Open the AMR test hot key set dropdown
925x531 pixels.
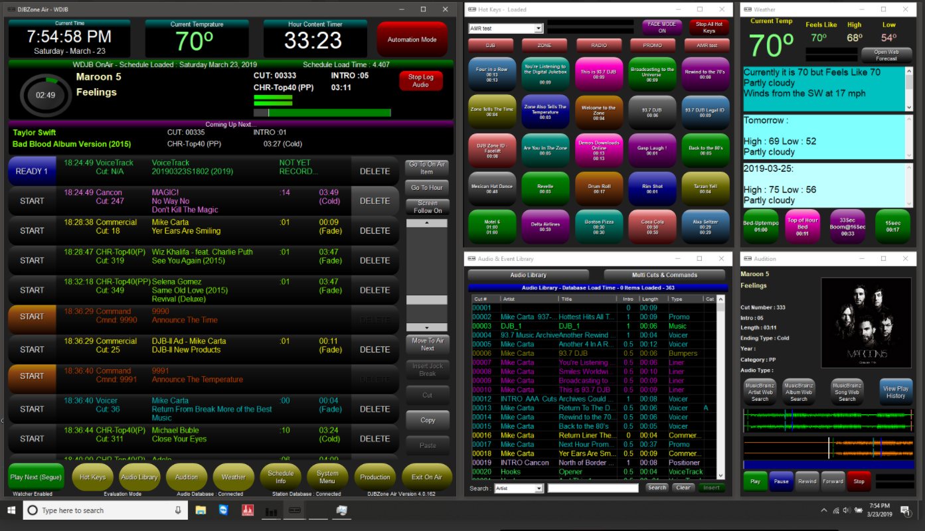coord(538,29)
